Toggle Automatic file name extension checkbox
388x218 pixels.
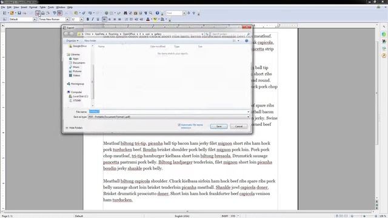click(x=179, y=125)
